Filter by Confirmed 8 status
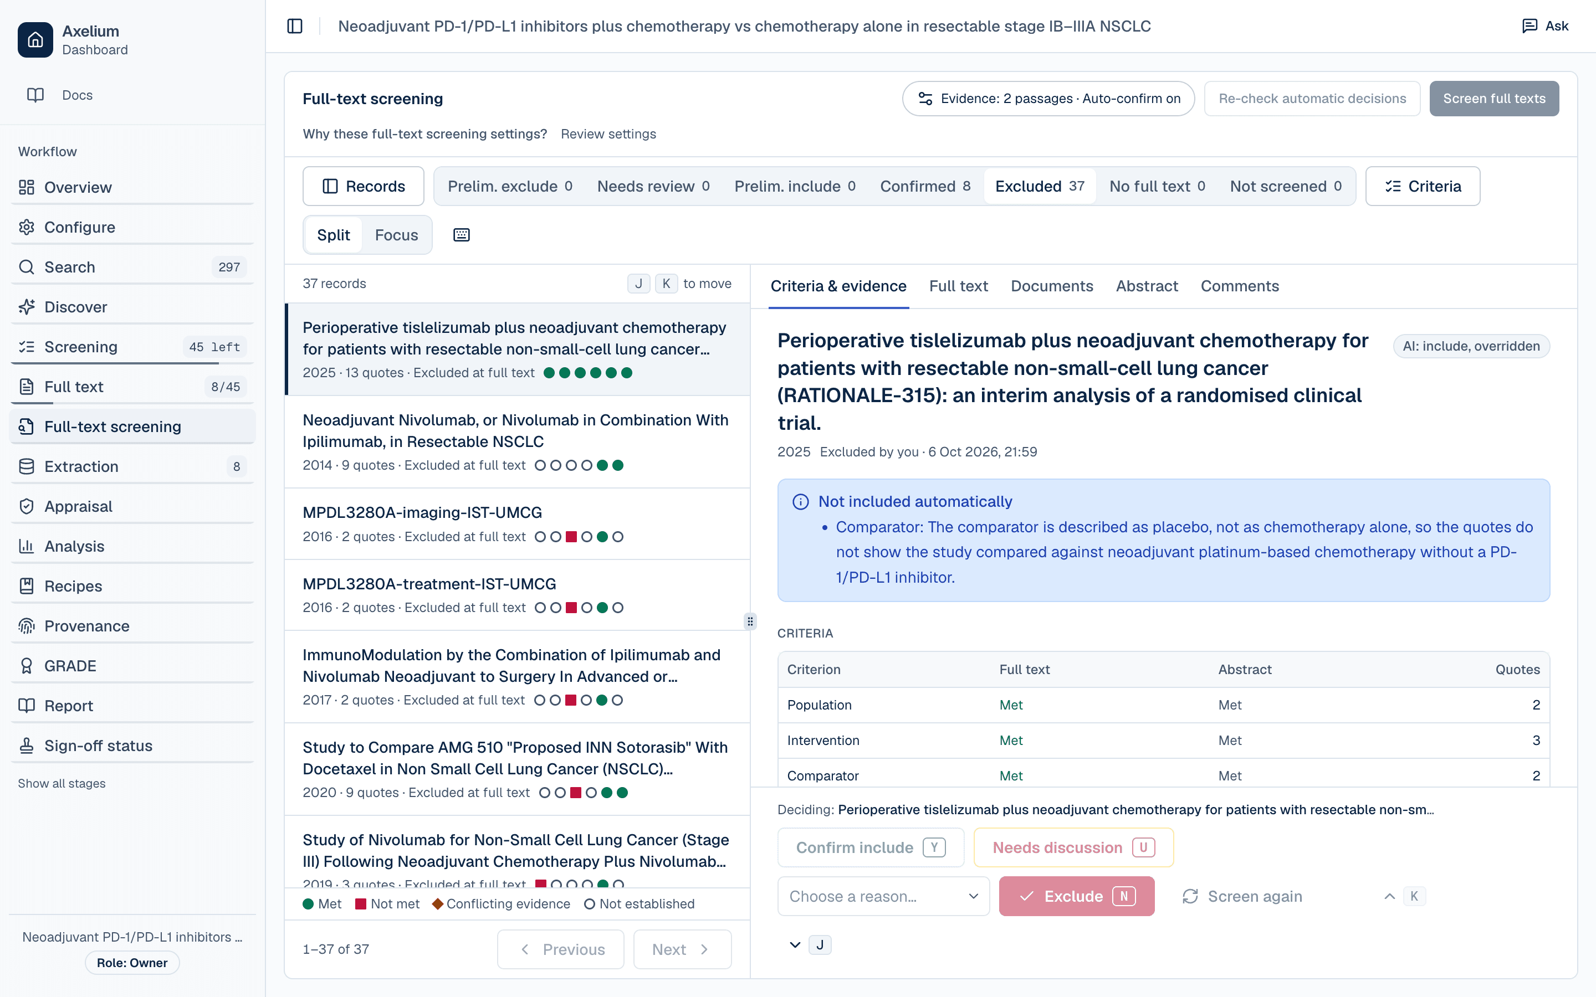This screenshot has height=997, width=1596. pos(925,186)
